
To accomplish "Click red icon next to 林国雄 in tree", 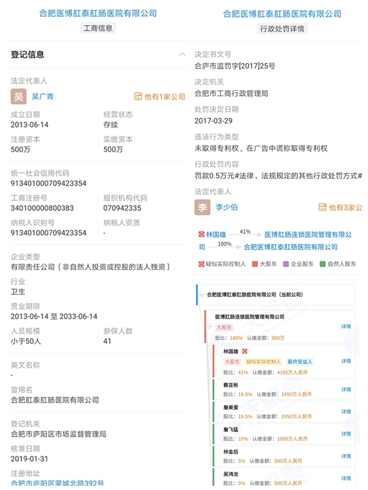I will (x=245, y=351).
